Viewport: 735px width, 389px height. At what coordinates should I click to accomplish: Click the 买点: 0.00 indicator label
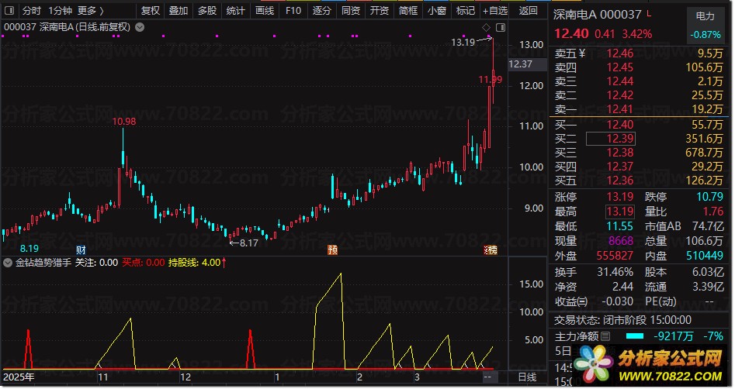click(x=144, y=263)
